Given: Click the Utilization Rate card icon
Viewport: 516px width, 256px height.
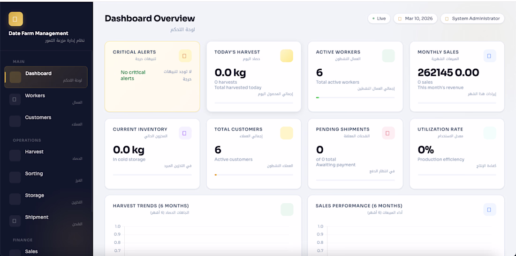Looking at the screenshot, I should [x=490, y=133].
